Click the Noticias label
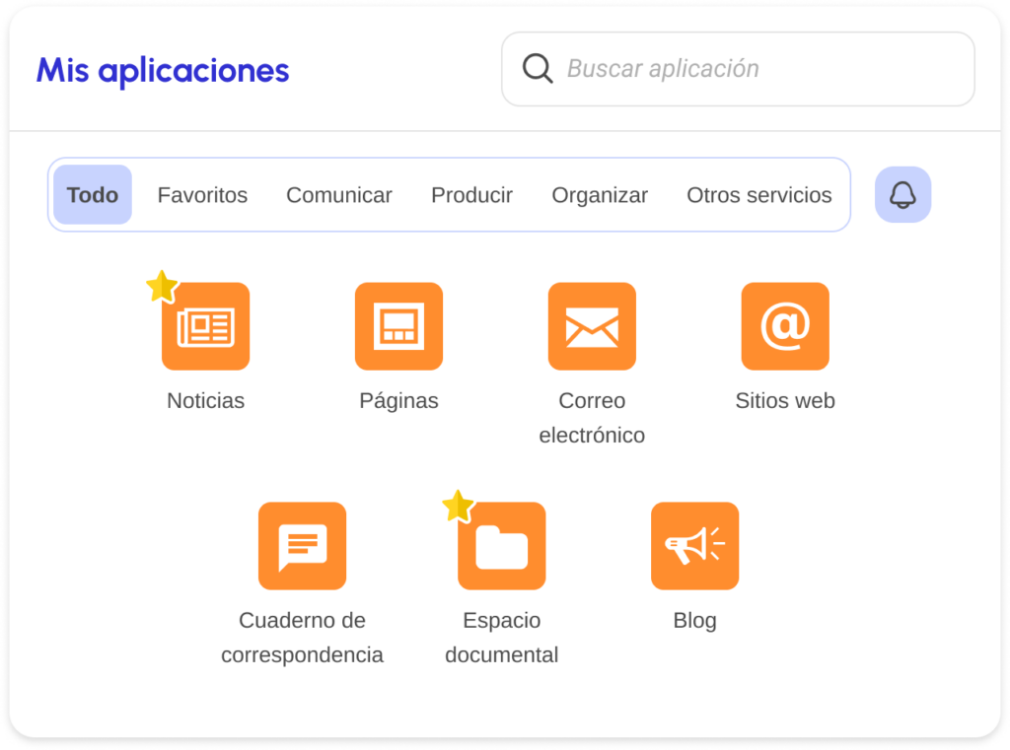The height and width of the screenshot is (750, 1010). coord(205,400)
